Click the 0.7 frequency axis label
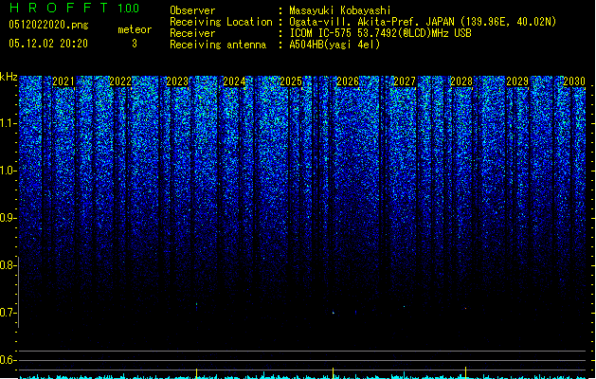Viewport: 596px width, 379px height. tap(8, 313)
